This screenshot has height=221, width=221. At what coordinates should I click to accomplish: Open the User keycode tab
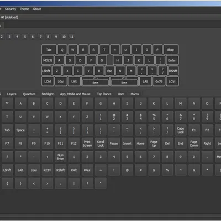121,94
